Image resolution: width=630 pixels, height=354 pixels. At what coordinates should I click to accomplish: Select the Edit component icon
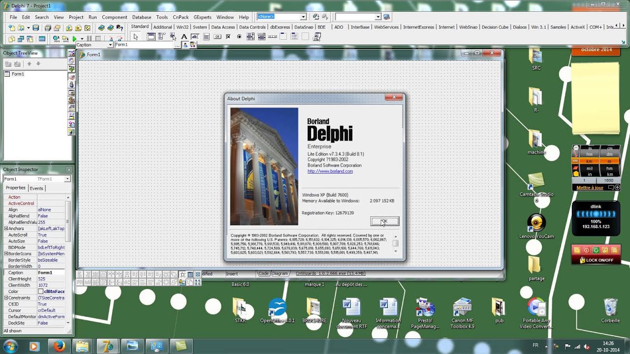(x=195, y=37)
